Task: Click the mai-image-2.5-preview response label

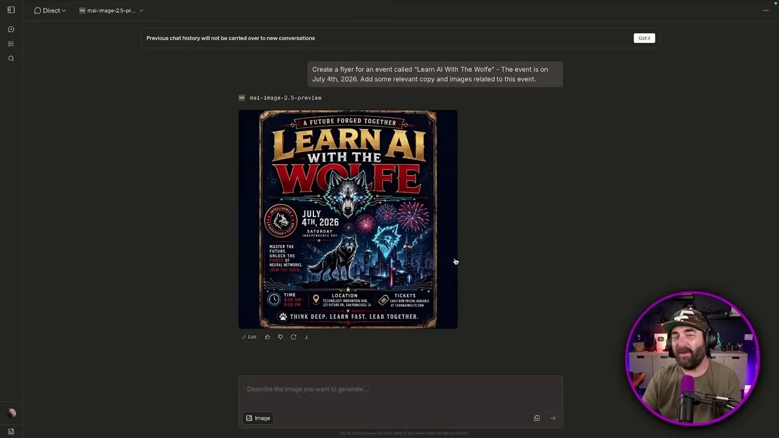Action: click(285, 97)
